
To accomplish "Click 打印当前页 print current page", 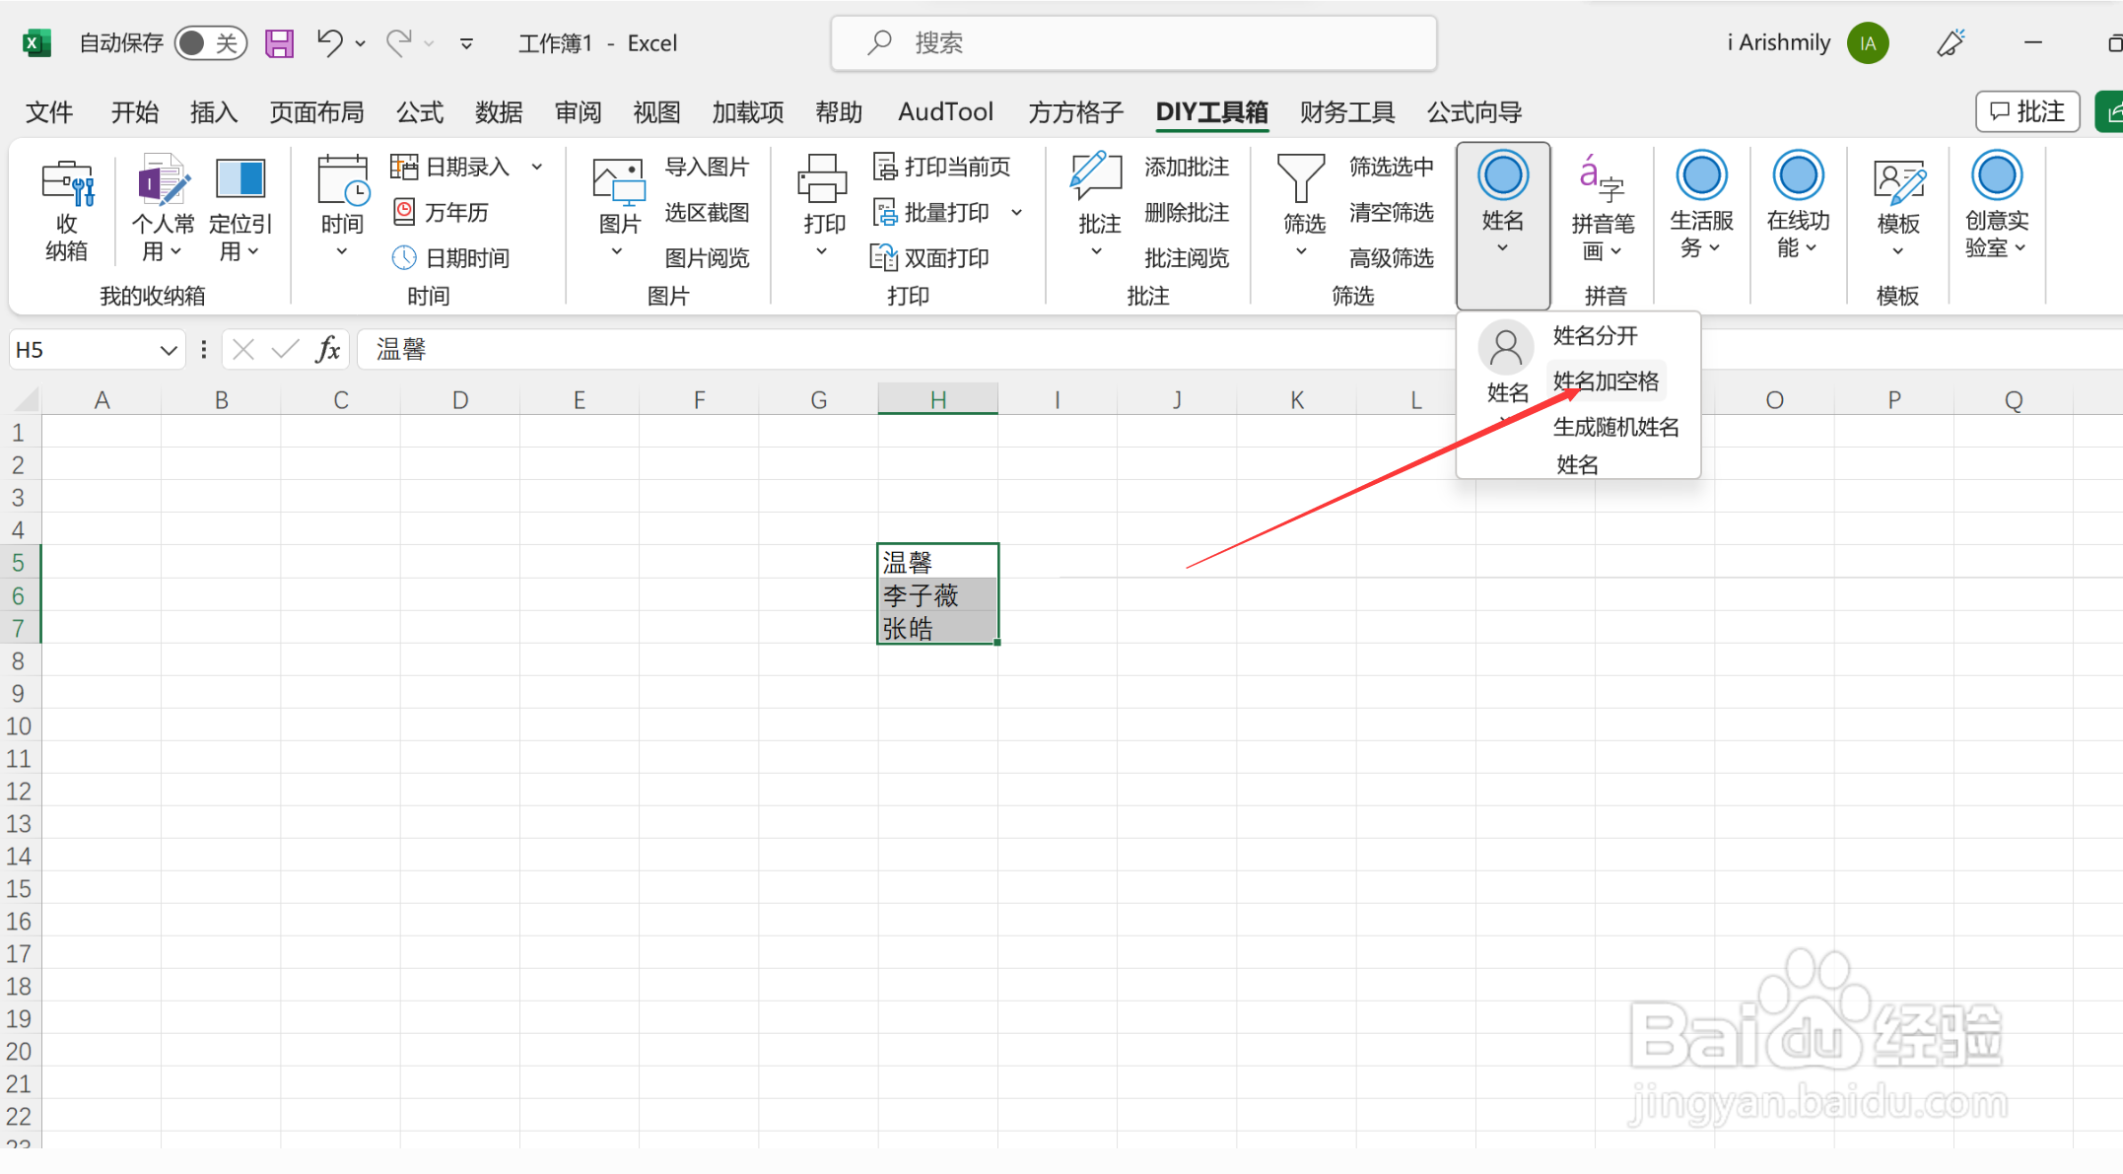I will (x=941, y=167).
